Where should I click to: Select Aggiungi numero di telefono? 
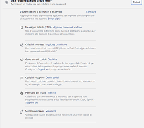67,27
